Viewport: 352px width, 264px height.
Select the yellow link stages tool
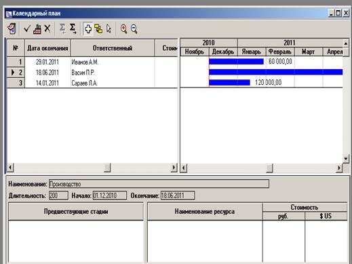[98, 29]
